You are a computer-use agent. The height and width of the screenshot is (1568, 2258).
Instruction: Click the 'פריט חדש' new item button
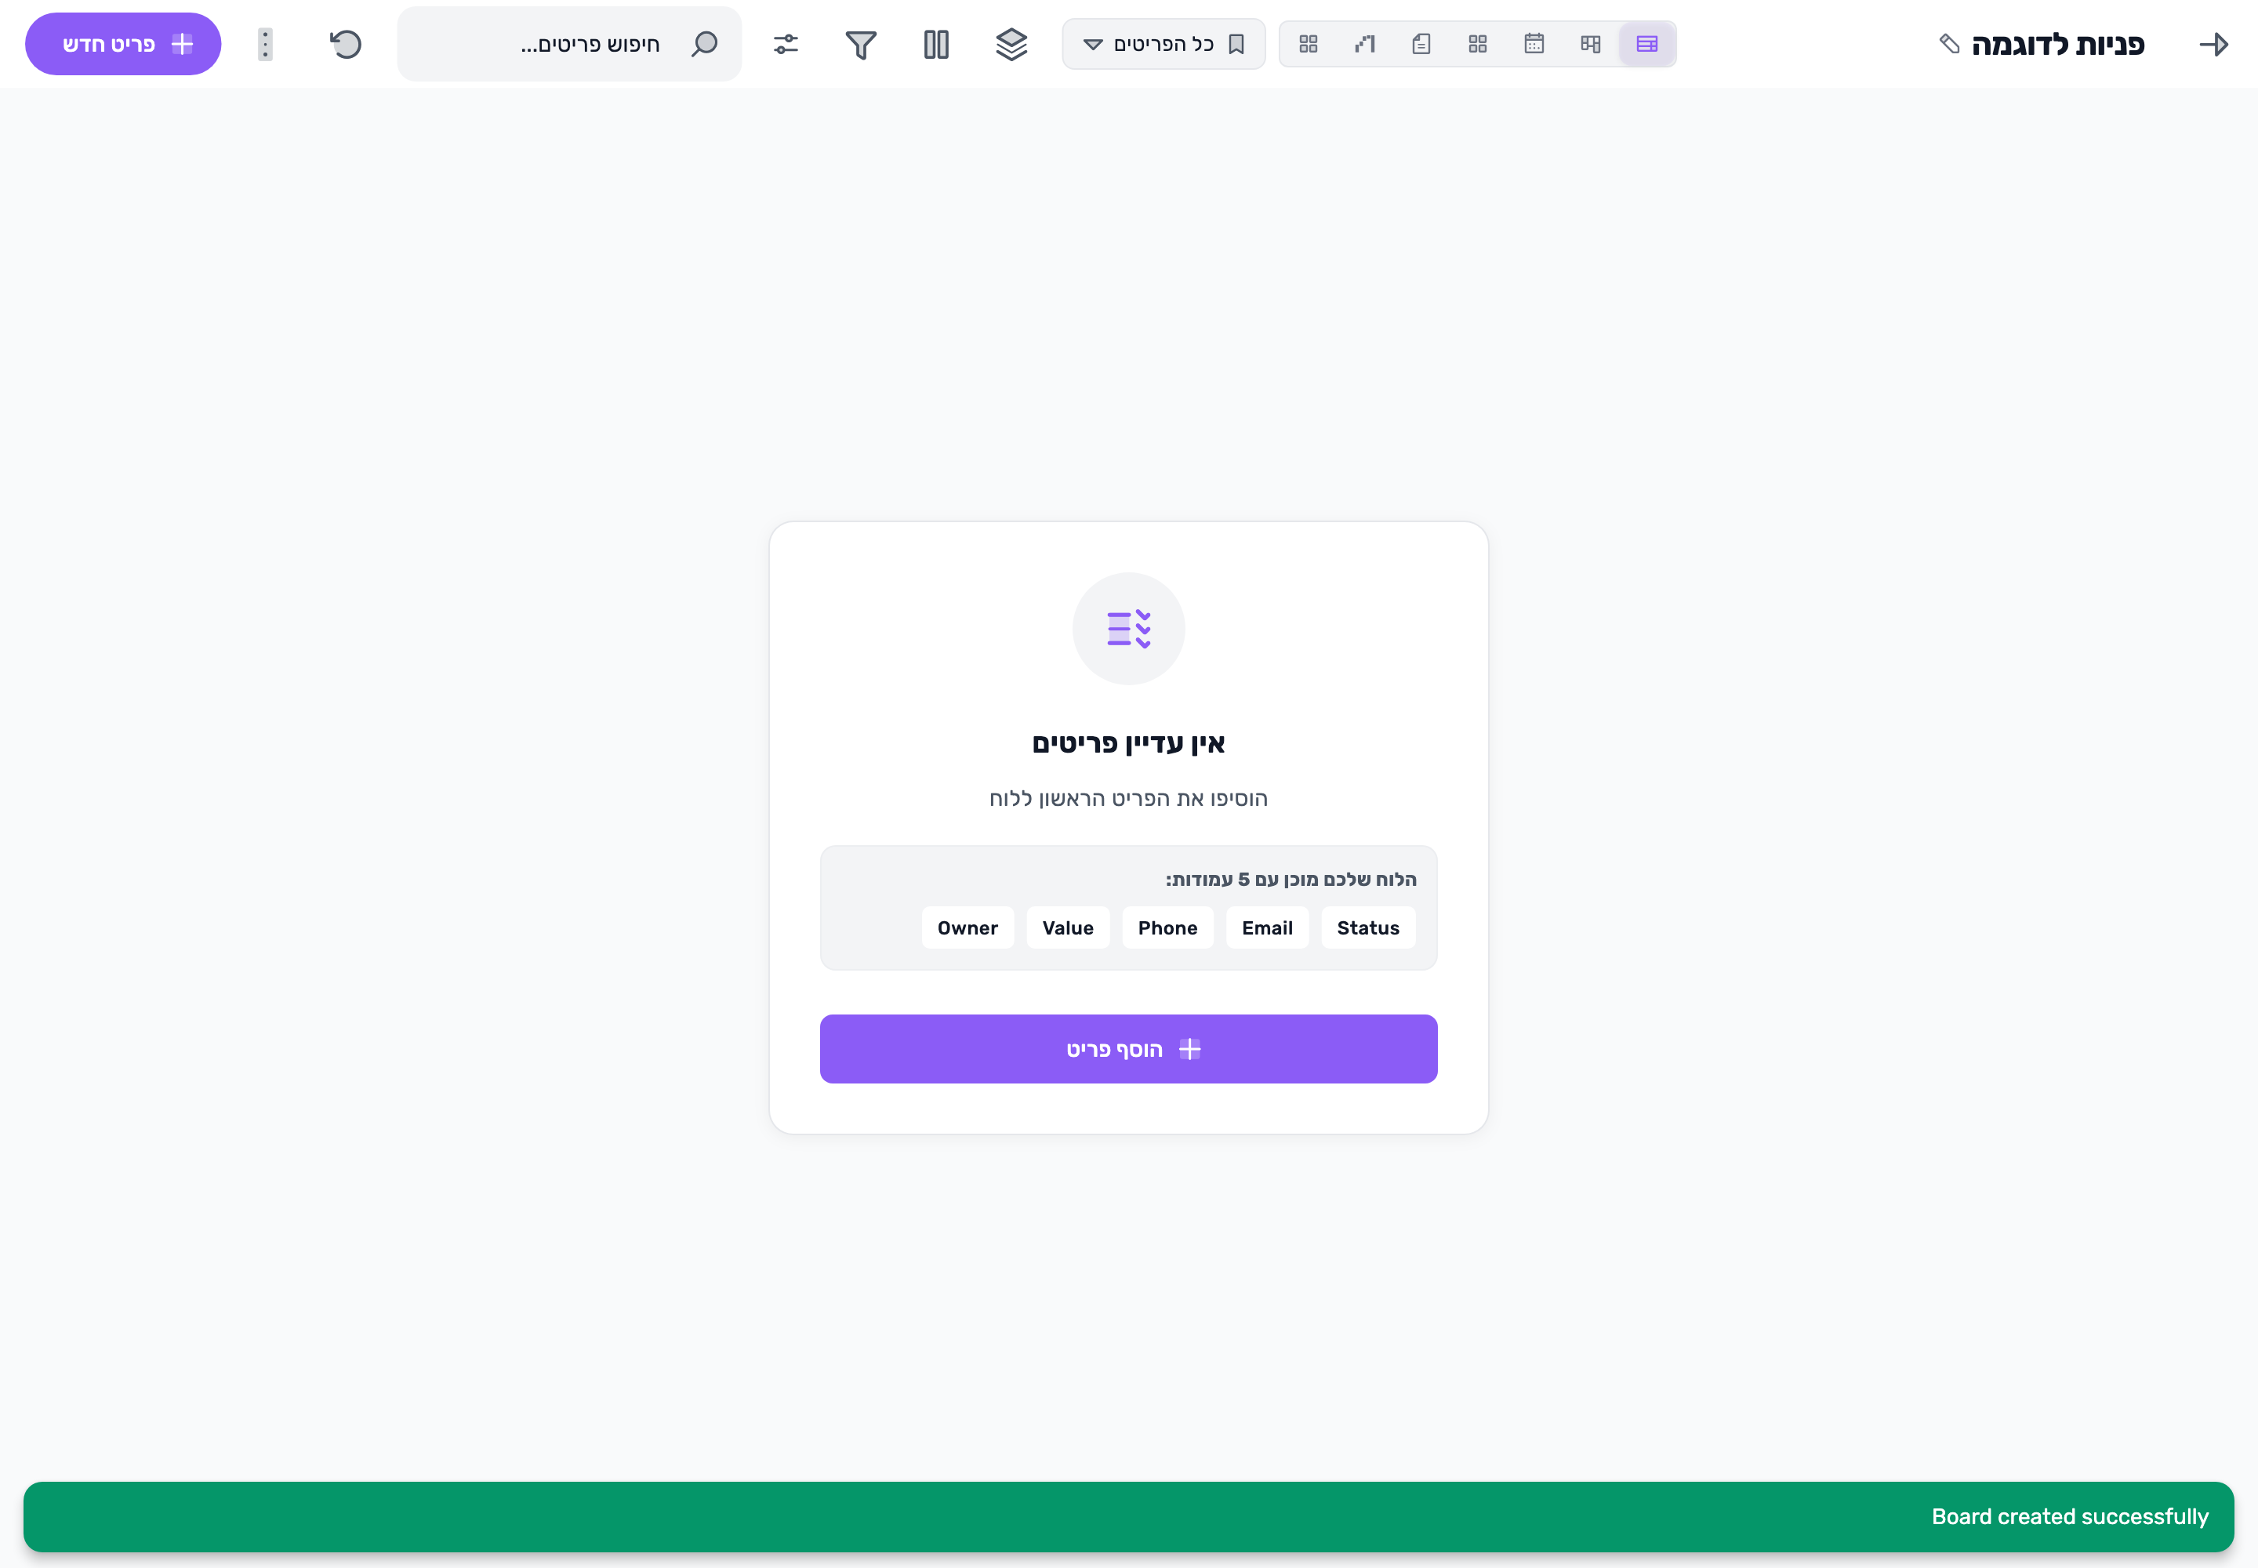click(123, 44)
